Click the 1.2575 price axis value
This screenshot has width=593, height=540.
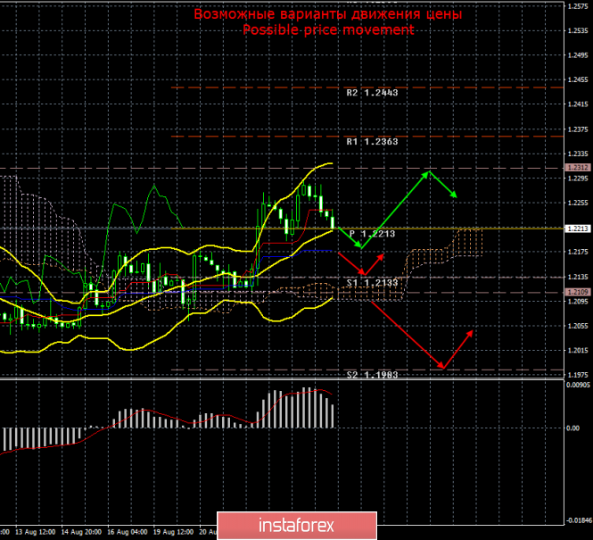tap(578, 6)
